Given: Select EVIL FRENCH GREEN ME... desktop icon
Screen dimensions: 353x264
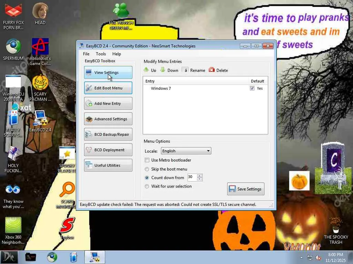Looking at the screenshot, I should point(121,16).
